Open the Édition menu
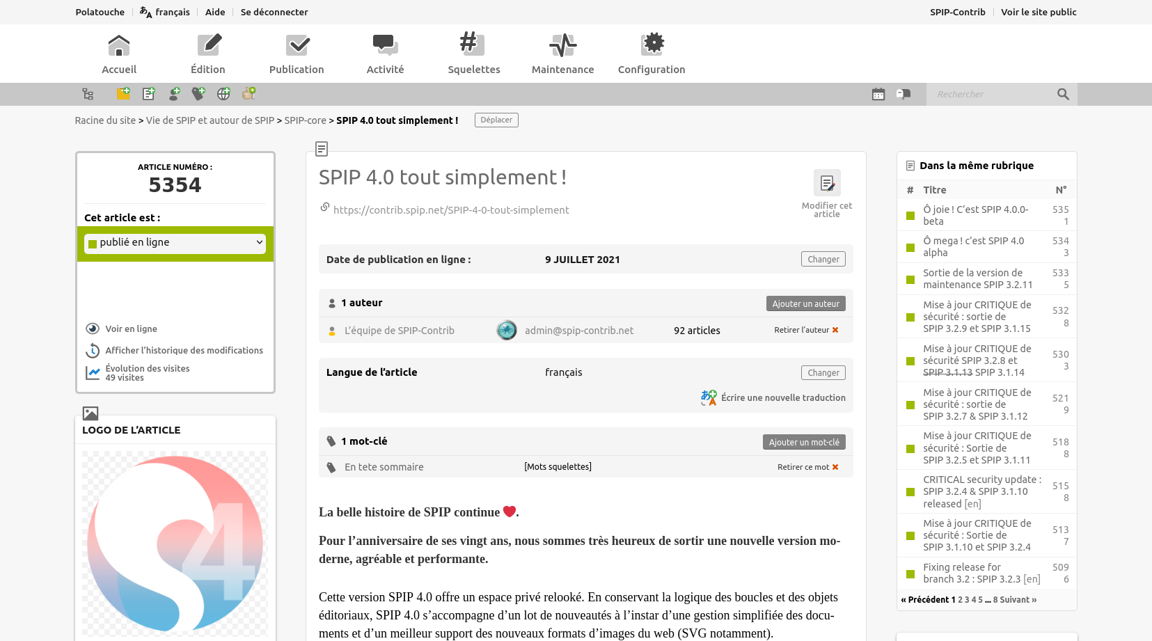1152x641 pixels. tap(208, 54)
